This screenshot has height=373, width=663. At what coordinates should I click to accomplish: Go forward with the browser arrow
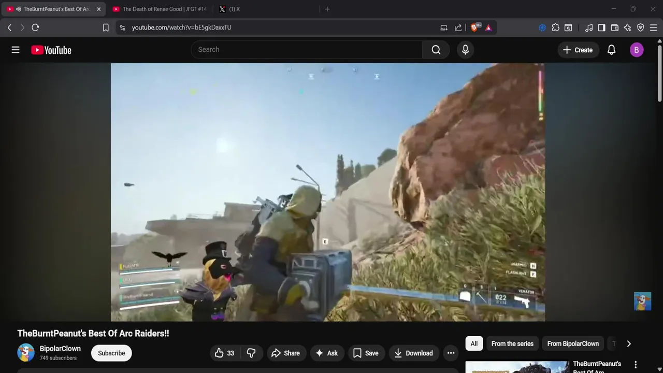coord(22,27)
